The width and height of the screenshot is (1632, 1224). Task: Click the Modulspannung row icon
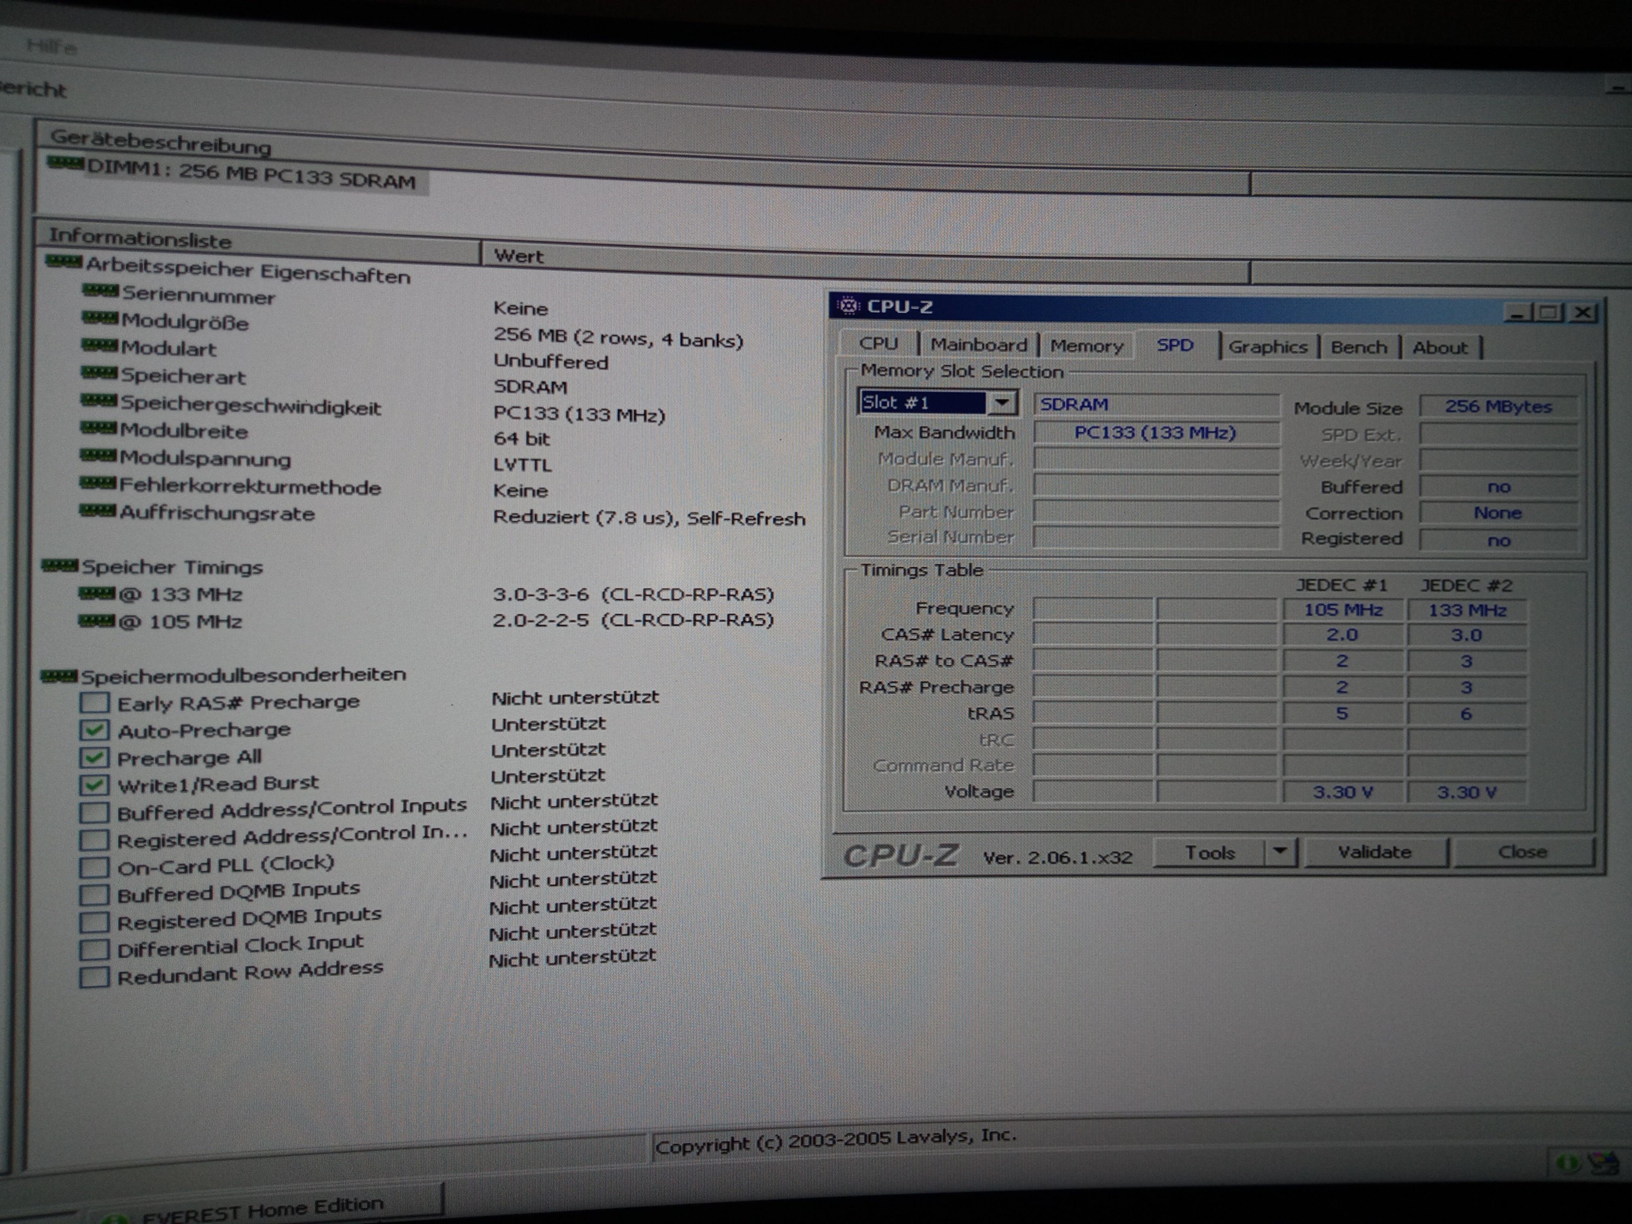point(98,456)
